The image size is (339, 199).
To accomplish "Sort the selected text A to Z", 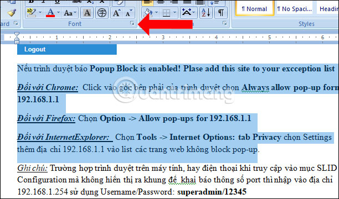I will pos(206,13).
